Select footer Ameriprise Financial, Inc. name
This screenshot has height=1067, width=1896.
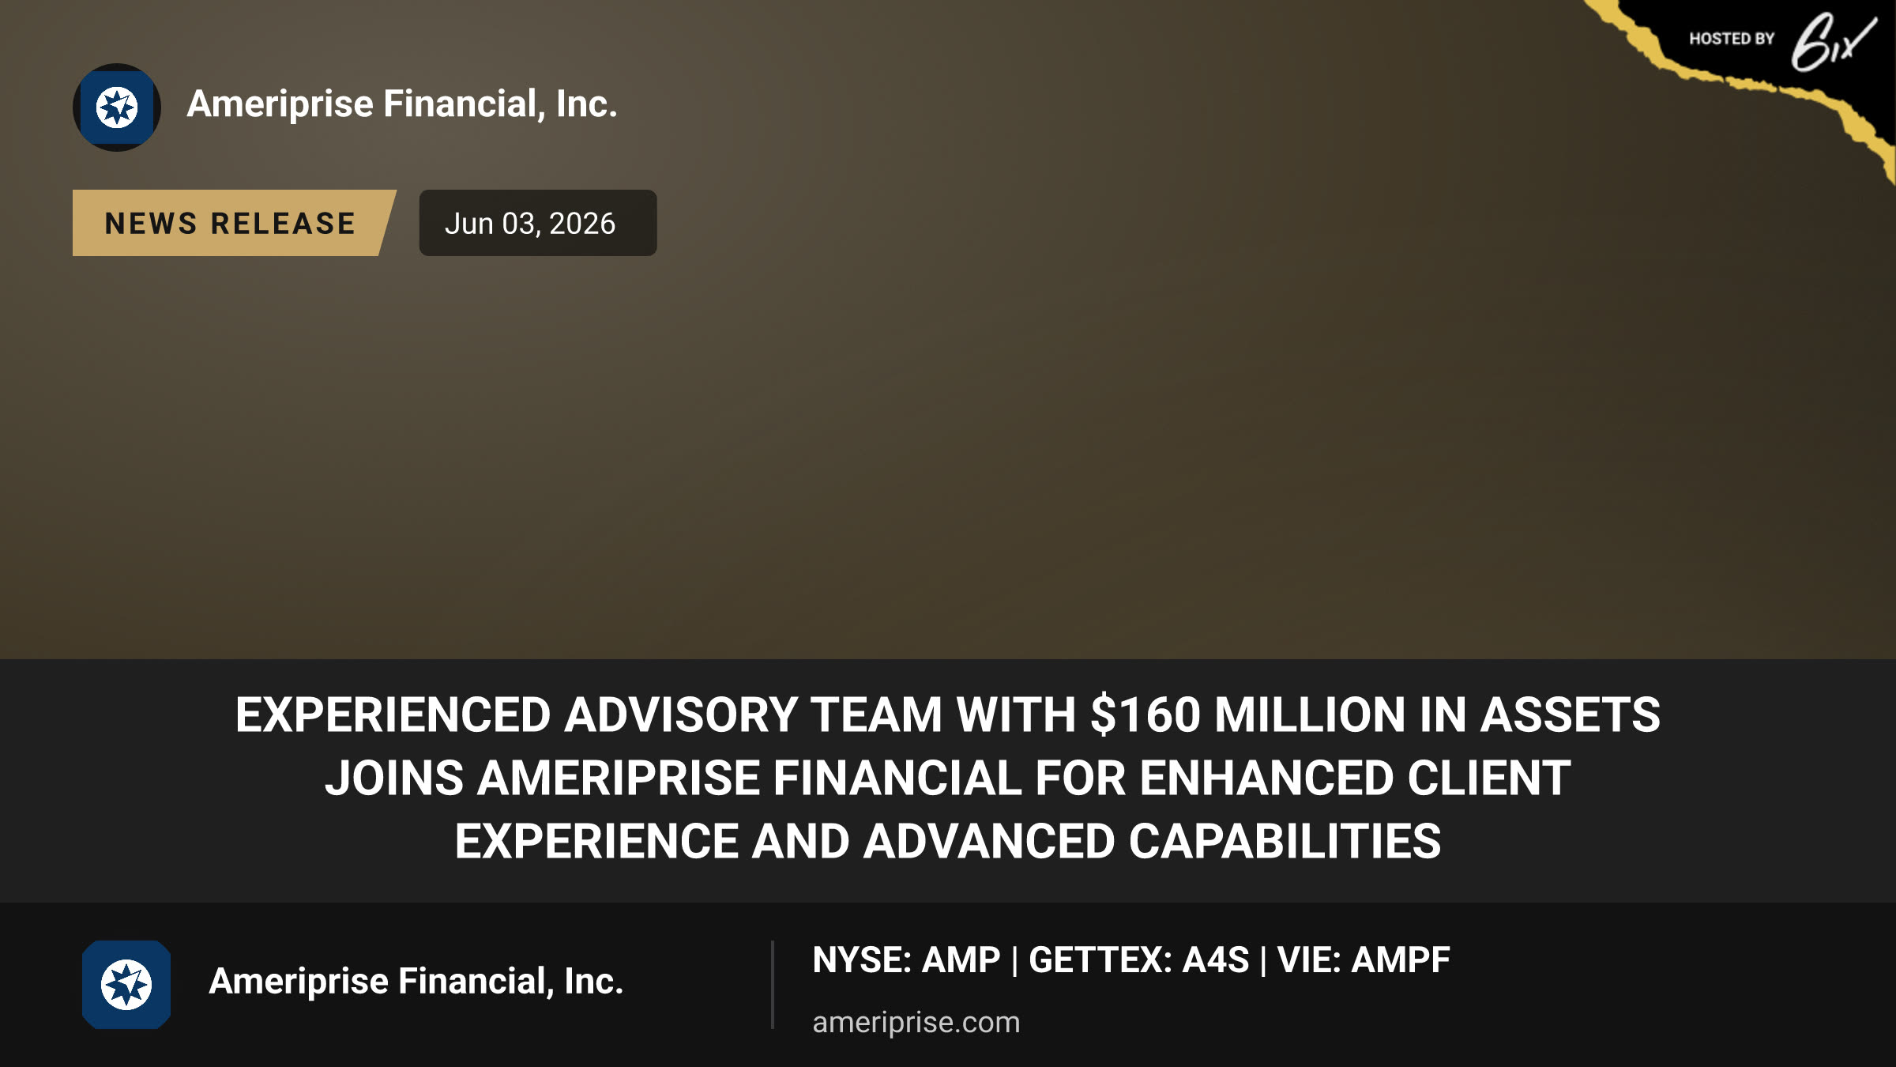point(416,982)
